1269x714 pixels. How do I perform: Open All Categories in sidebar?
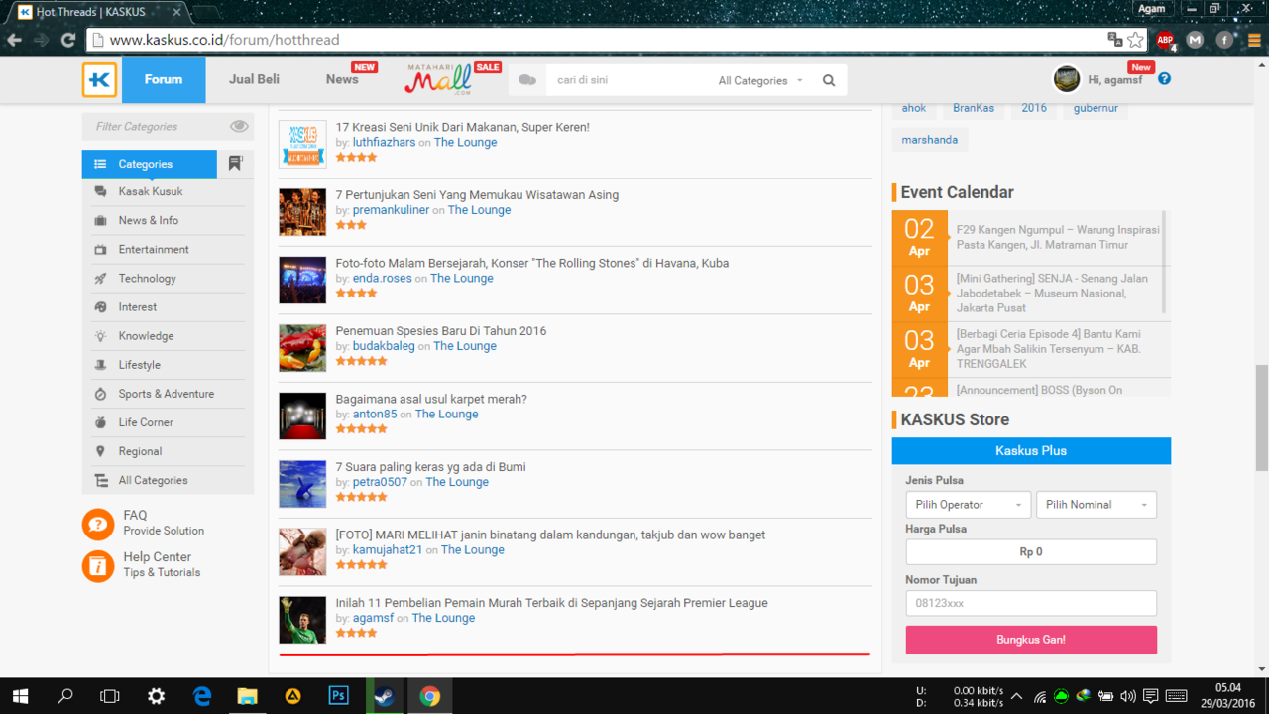pyautogui.click(x=153, y=480)
